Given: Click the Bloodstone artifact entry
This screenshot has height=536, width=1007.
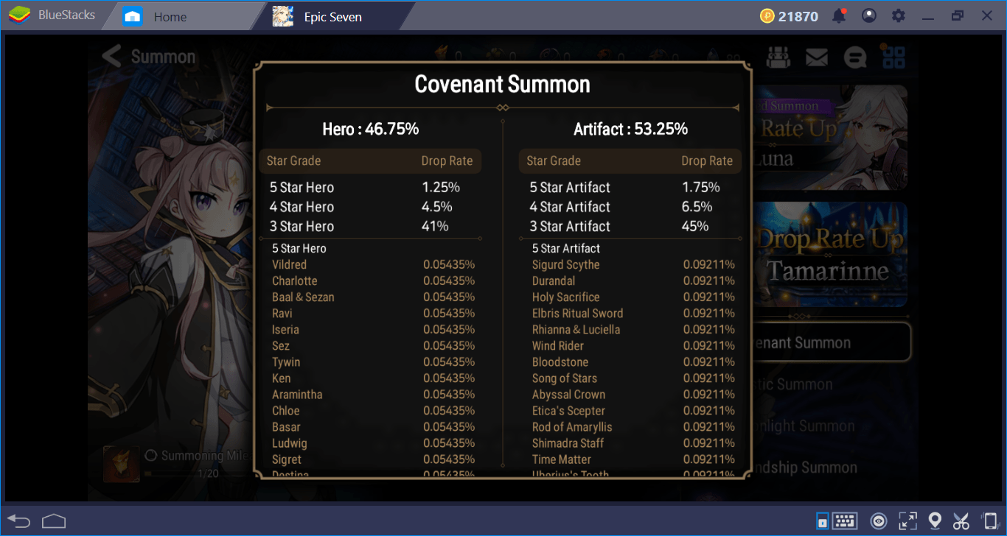Looking at the screenshot, I should pyautogui.click(x=633, y=362).
